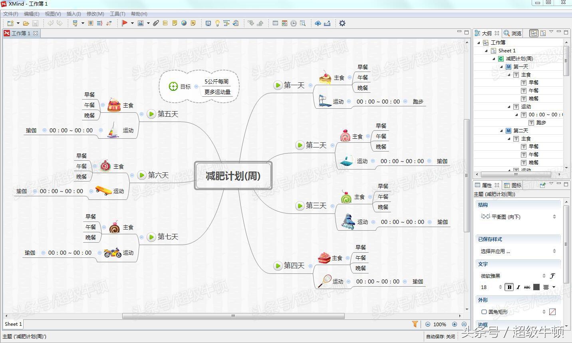The width and height of the screenshot is (572, 343).
Task: Collapse Sheet 1 node in outline
Action: [x=486, y=51]
